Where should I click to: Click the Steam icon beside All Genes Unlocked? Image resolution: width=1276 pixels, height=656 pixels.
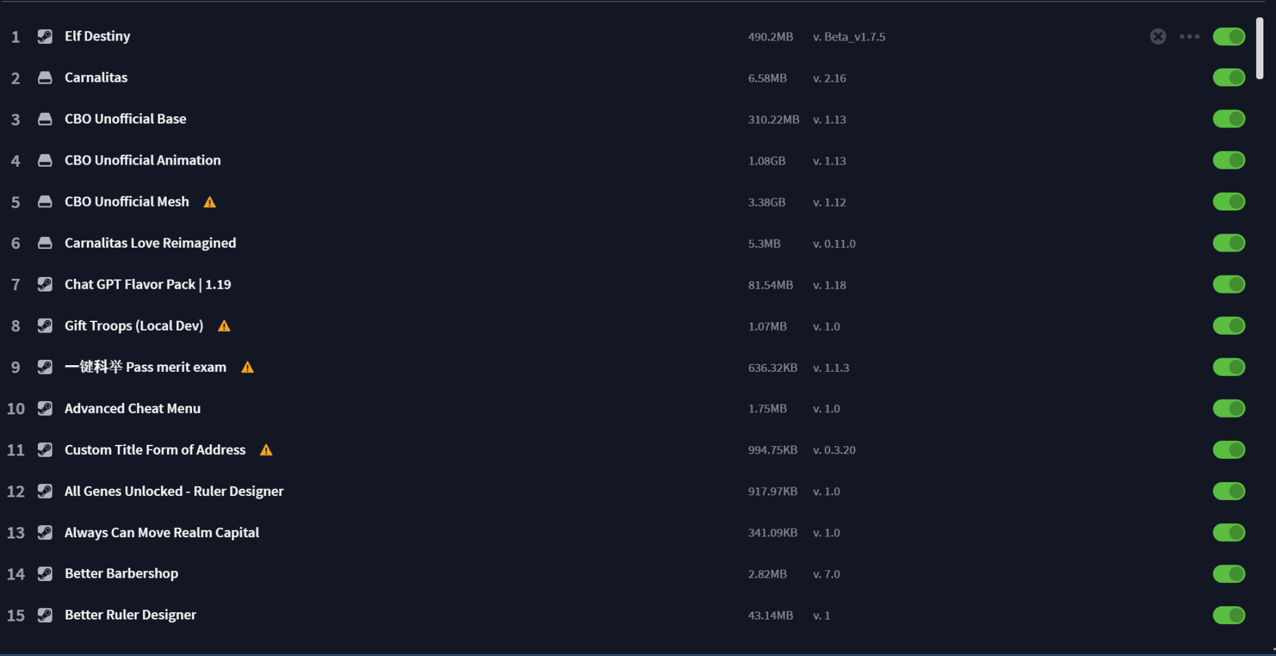45,491
